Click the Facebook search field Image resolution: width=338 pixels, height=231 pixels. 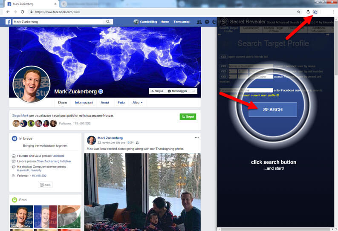coord(59,22)
